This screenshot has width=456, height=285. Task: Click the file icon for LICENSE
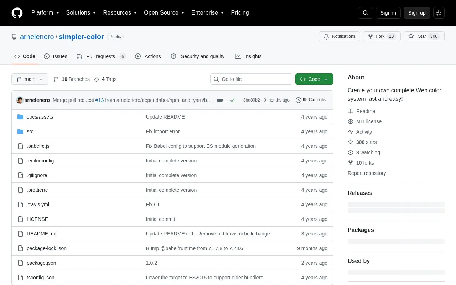pyautogui.click(x=20, y=219)
